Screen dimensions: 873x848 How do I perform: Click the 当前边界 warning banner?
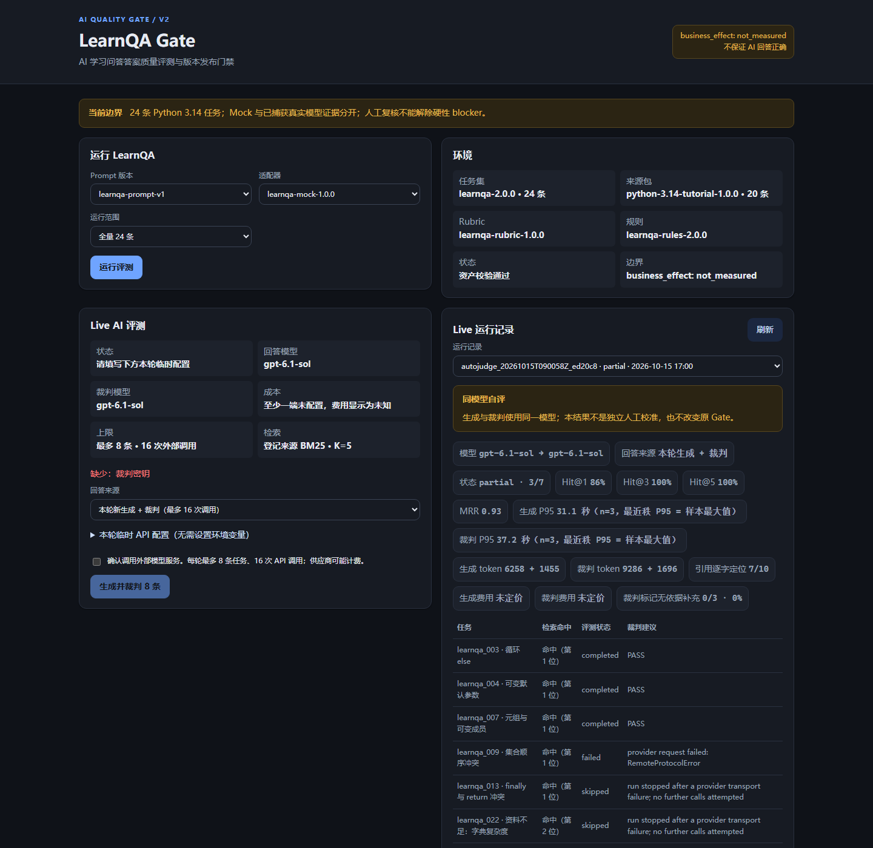pyautogui.click(x=436, y=113)
